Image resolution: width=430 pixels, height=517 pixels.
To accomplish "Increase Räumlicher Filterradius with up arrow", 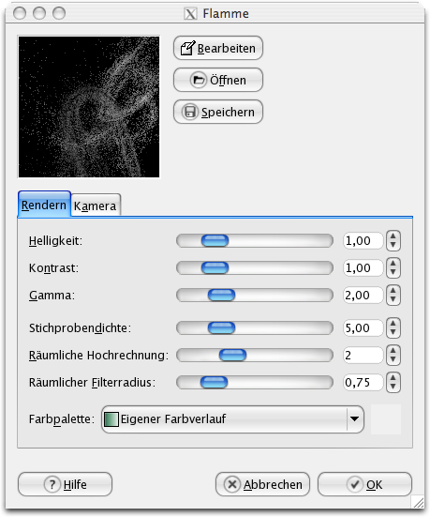I will [393, 378].
